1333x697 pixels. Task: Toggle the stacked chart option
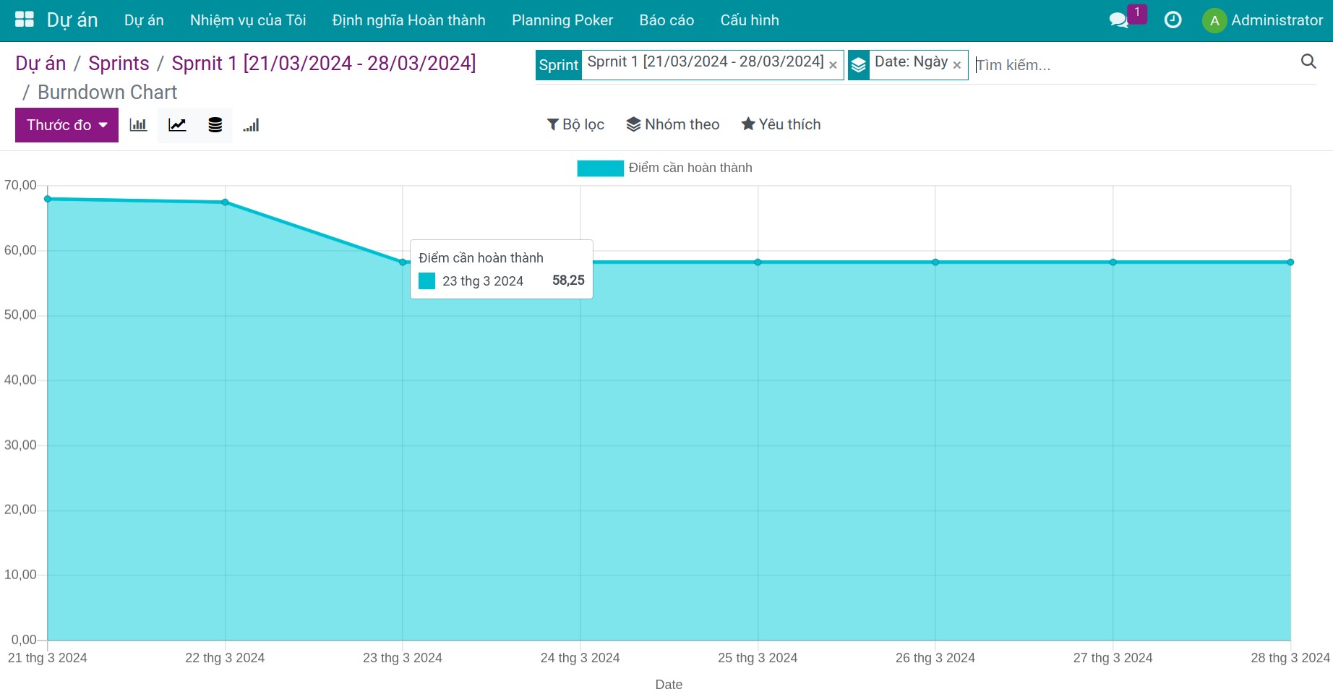coord(215,125)
